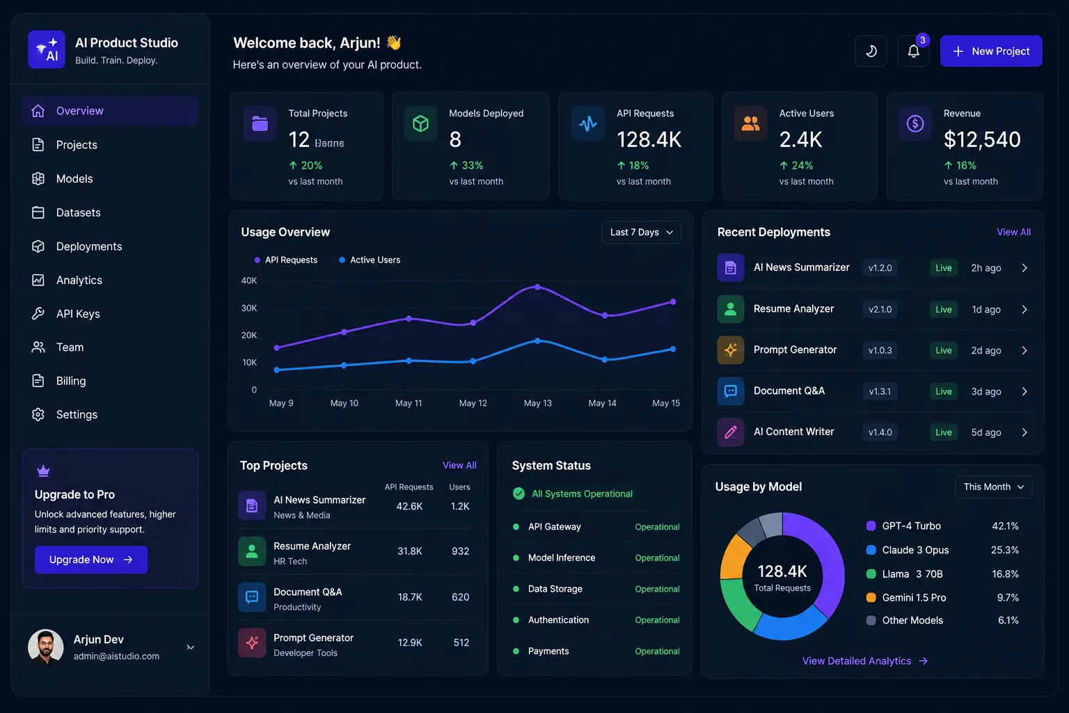Click GPT-4 Turbo purple color swatch

coord(871,526)
